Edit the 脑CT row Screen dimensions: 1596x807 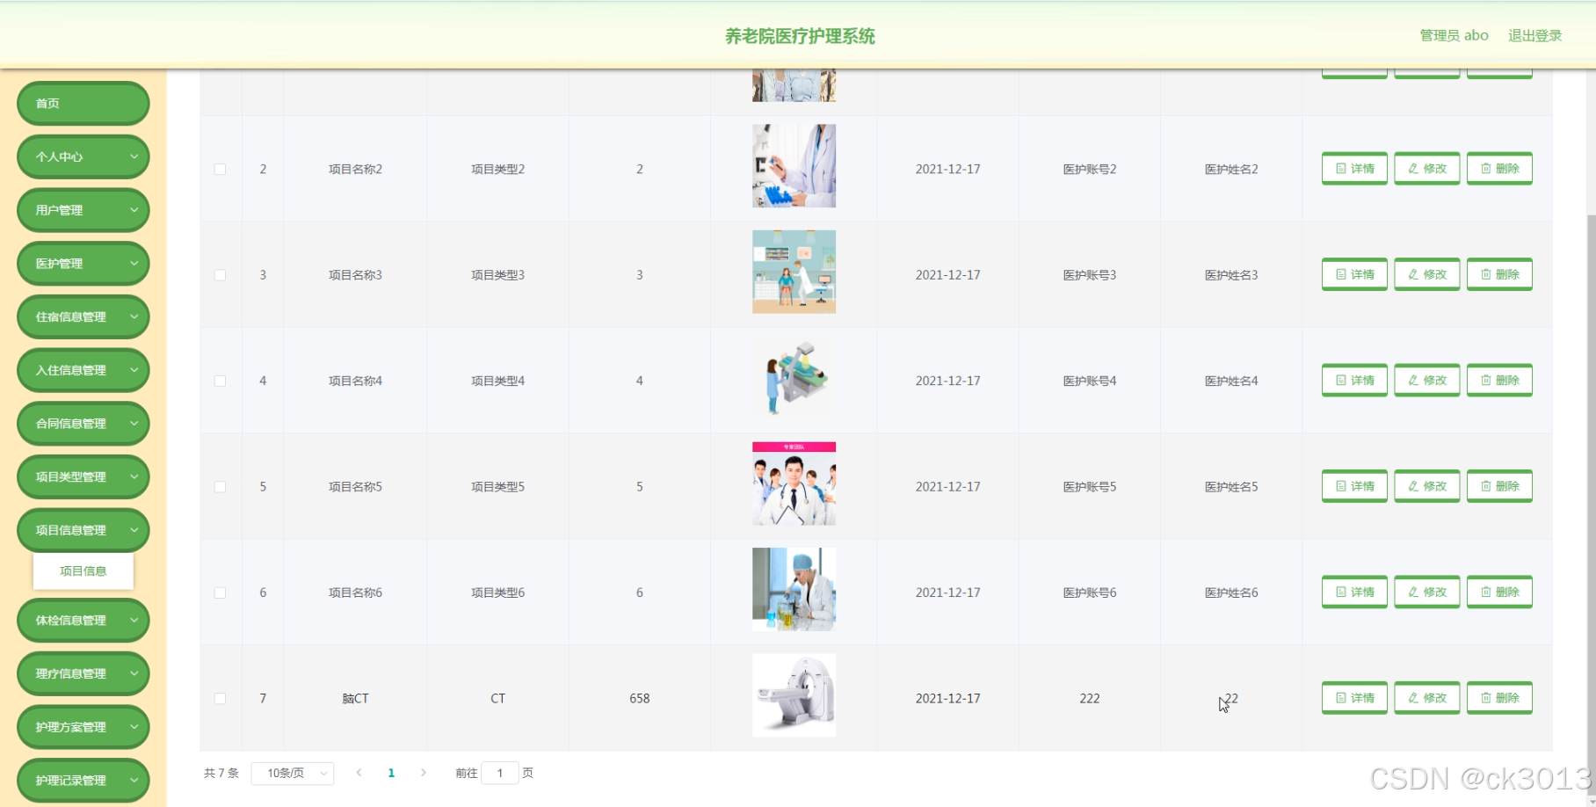(1426, 698)
